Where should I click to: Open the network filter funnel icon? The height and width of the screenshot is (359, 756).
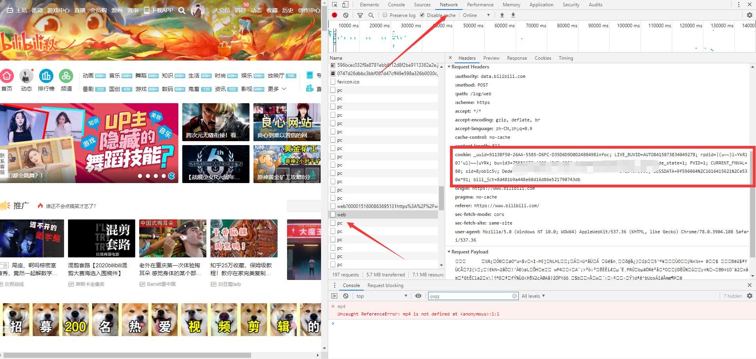click(x=360, y=15)
